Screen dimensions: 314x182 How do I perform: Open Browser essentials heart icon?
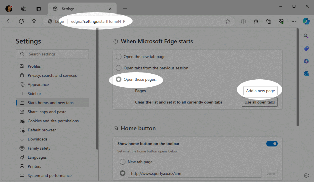(x=281, y=21)
